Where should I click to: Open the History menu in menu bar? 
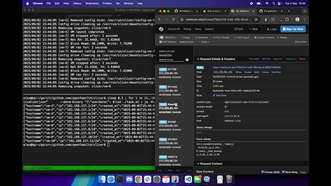[x=77, y=3]
